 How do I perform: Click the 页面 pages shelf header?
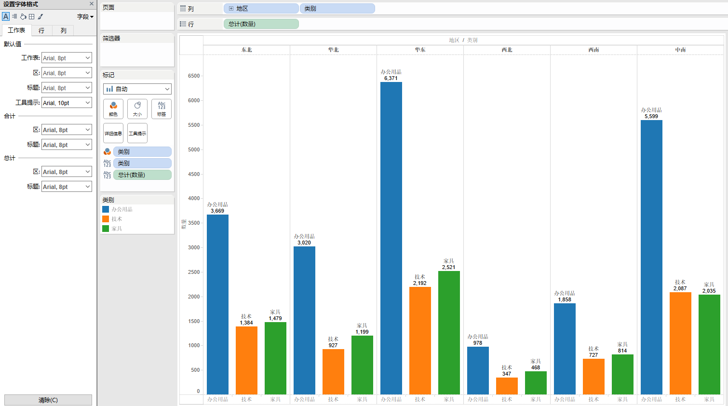tap(108, 7)
